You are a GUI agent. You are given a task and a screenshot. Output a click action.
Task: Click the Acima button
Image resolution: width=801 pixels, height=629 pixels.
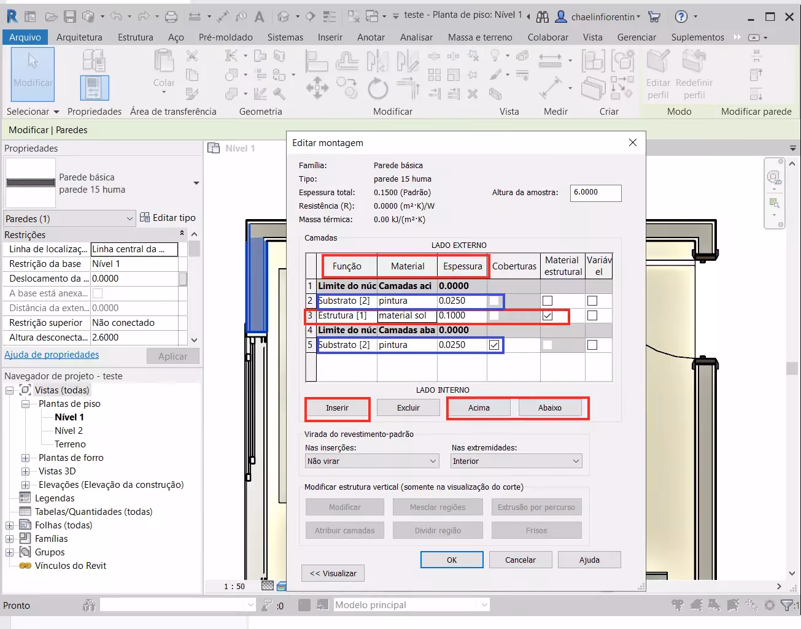[x=479, y=407]
